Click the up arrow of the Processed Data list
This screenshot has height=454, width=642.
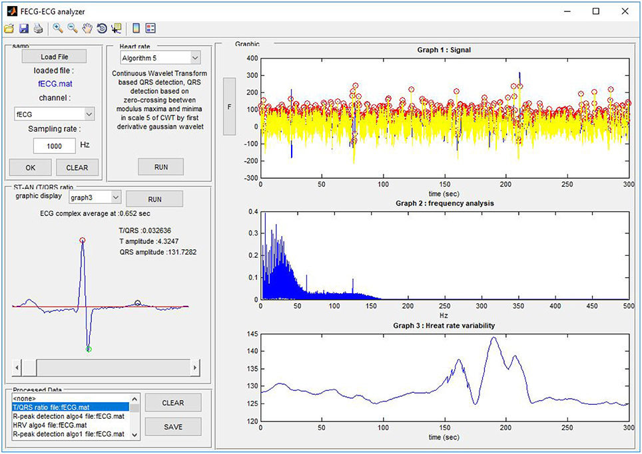(x=135, y=399)
